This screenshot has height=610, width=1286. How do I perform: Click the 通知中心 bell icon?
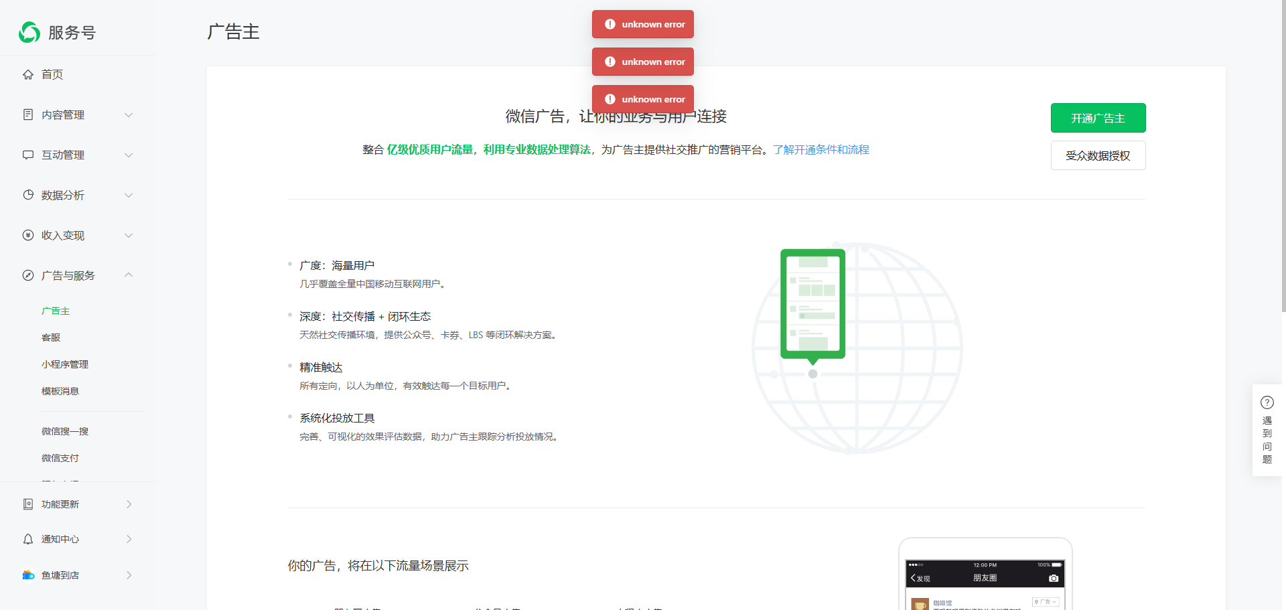pos(28,539)
